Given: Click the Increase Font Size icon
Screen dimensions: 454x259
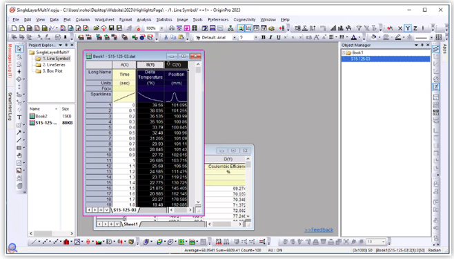Looking at the screenshot, I should 317,37.
